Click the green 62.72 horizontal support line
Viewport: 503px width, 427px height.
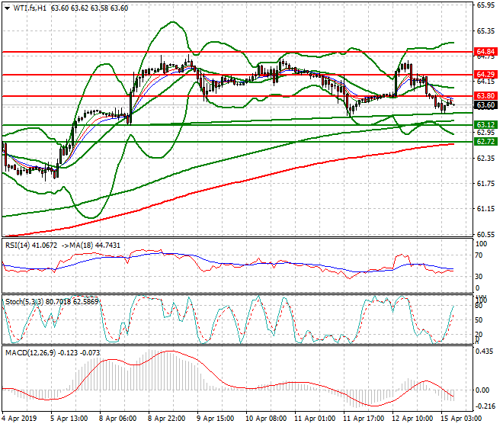(x=229, y=142)
